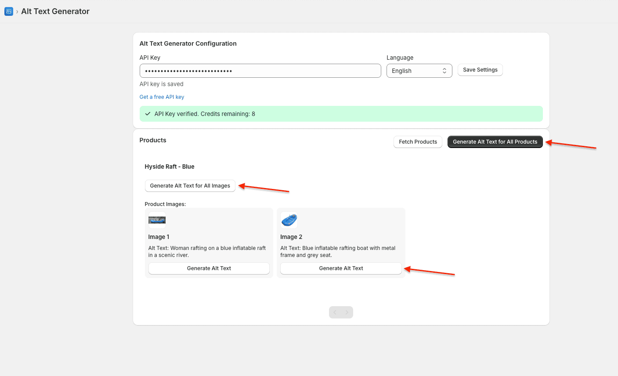618x376 pixels.
Task: Click the next page chevron in pagination
Action: 347,312
